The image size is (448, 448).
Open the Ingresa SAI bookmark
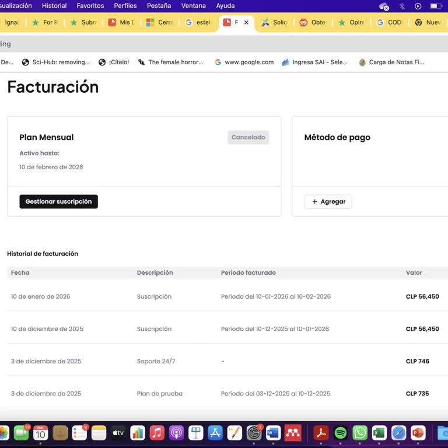coord(314,62)
